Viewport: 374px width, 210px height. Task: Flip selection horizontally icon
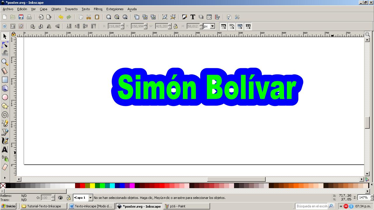[49, 26]
